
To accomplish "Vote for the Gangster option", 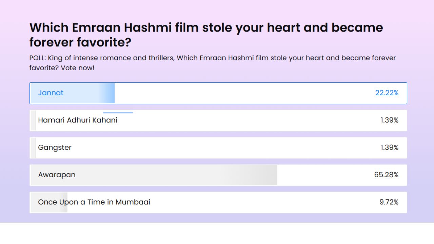I will pyautogui.click(x=218, y=148).
